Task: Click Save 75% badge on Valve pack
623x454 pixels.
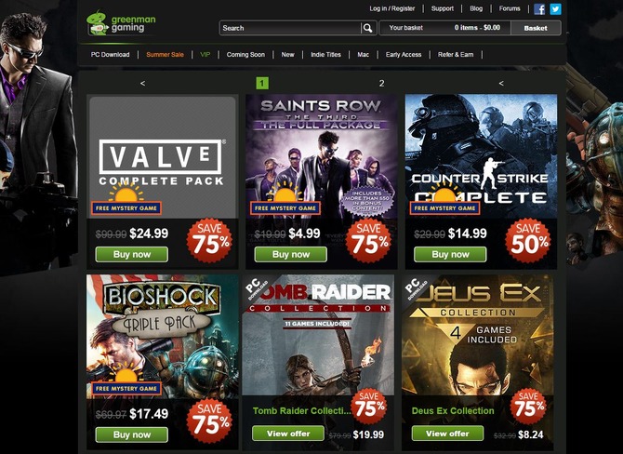Action: click(x=209, y=240)
